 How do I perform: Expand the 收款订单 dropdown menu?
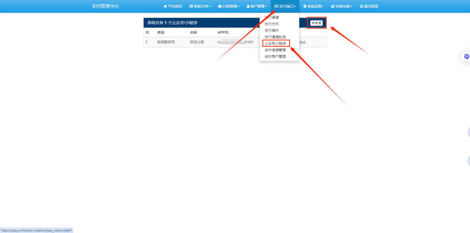tap(200, 6)
